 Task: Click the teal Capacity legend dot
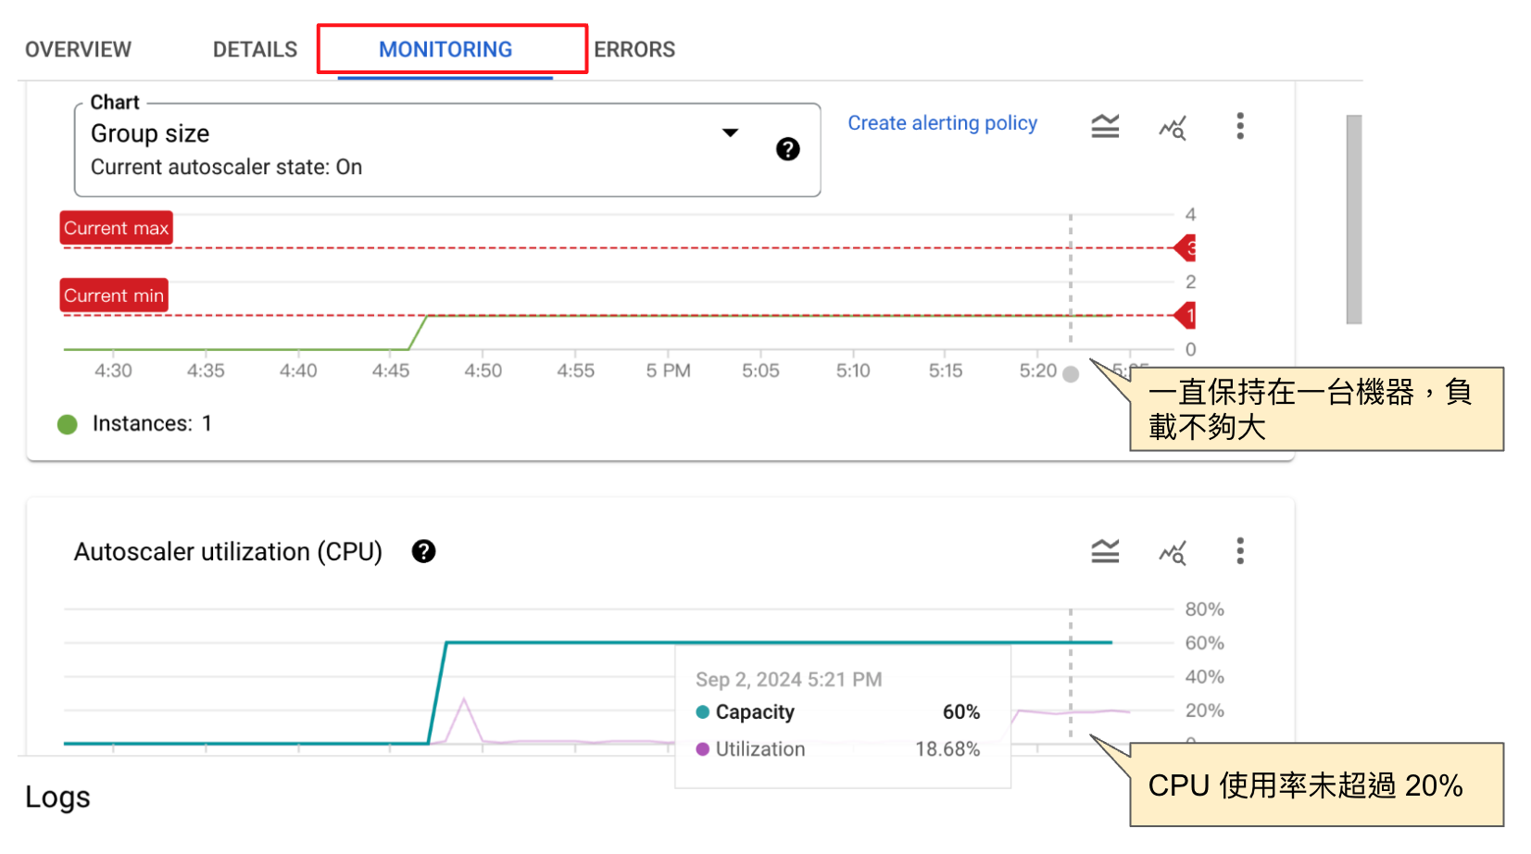pyautogui.click(x=703, y=712)
